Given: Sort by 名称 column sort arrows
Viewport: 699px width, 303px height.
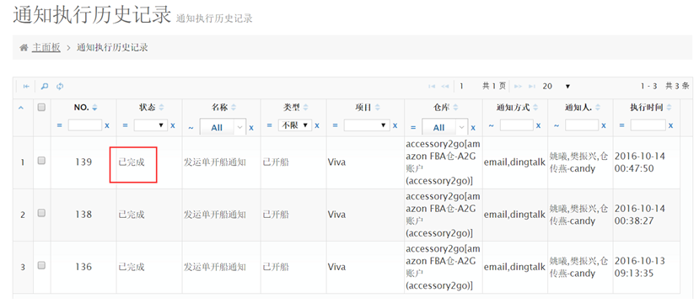Looking at the screenshot, I should [234, 107].
